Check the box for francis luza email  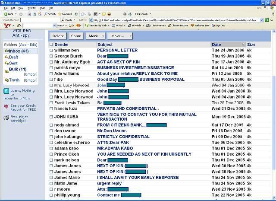click(51, 108)
